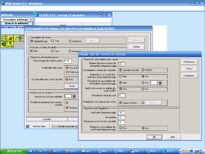Click the Momentum value field
Viewport: 205px width, 154px height.
(x=121, y=118)
